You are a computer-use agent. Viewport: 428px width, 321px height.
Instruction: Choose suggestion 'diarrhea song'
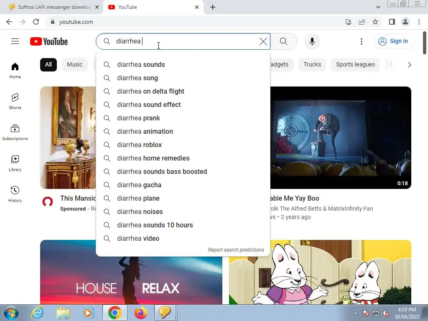[183, 78]
